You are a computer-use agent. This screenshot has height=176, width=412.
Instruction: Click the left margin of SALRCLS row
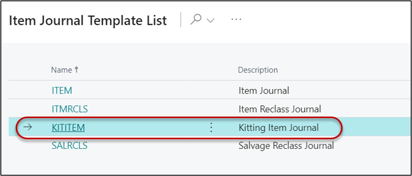(x=28, y=146)
